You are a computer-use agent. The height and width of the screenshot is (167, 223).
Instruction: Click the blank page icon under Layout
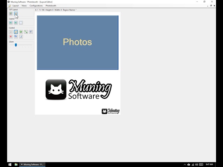21,23
